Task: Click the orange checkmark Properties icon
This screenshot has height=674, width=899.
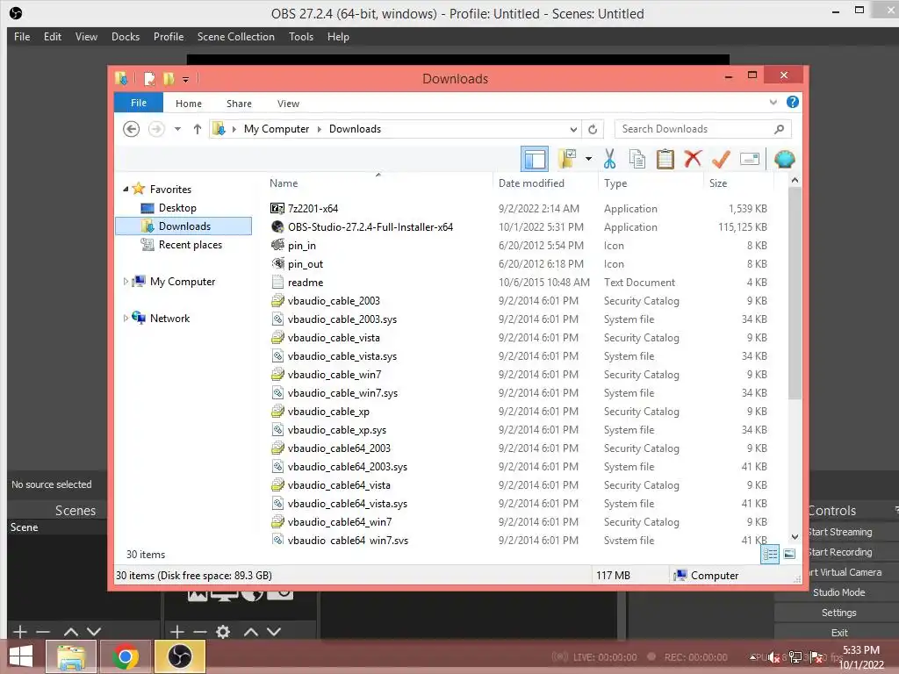Action: [x=721, y=159]
